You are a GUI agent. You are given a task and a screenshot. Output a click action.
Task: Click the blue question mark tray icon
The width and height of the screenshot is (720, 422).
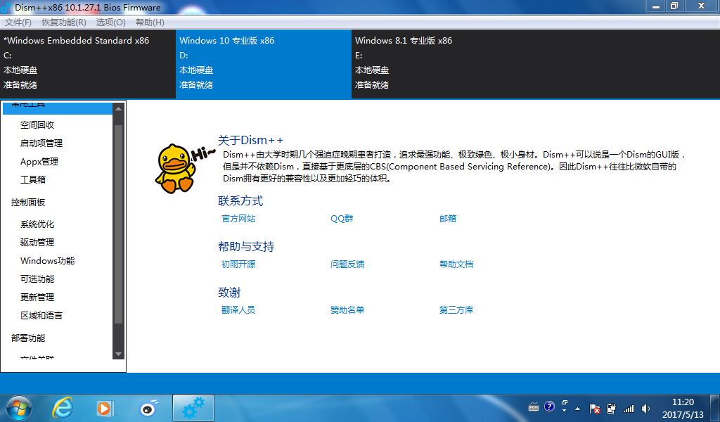(x=548, y=407)
